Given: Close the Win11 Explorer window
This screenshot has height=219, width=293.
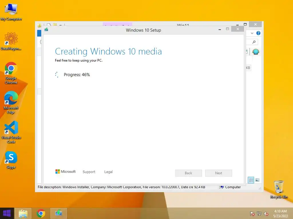Looking at the screenshot, I should pyautogui.click(x=256, y=25).
